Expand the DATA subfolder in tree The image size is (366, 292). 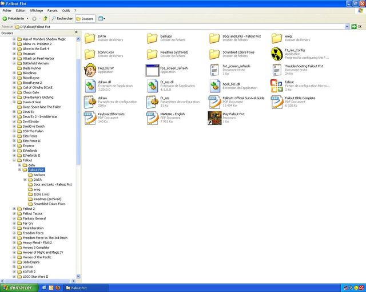(x=25, y=180)
